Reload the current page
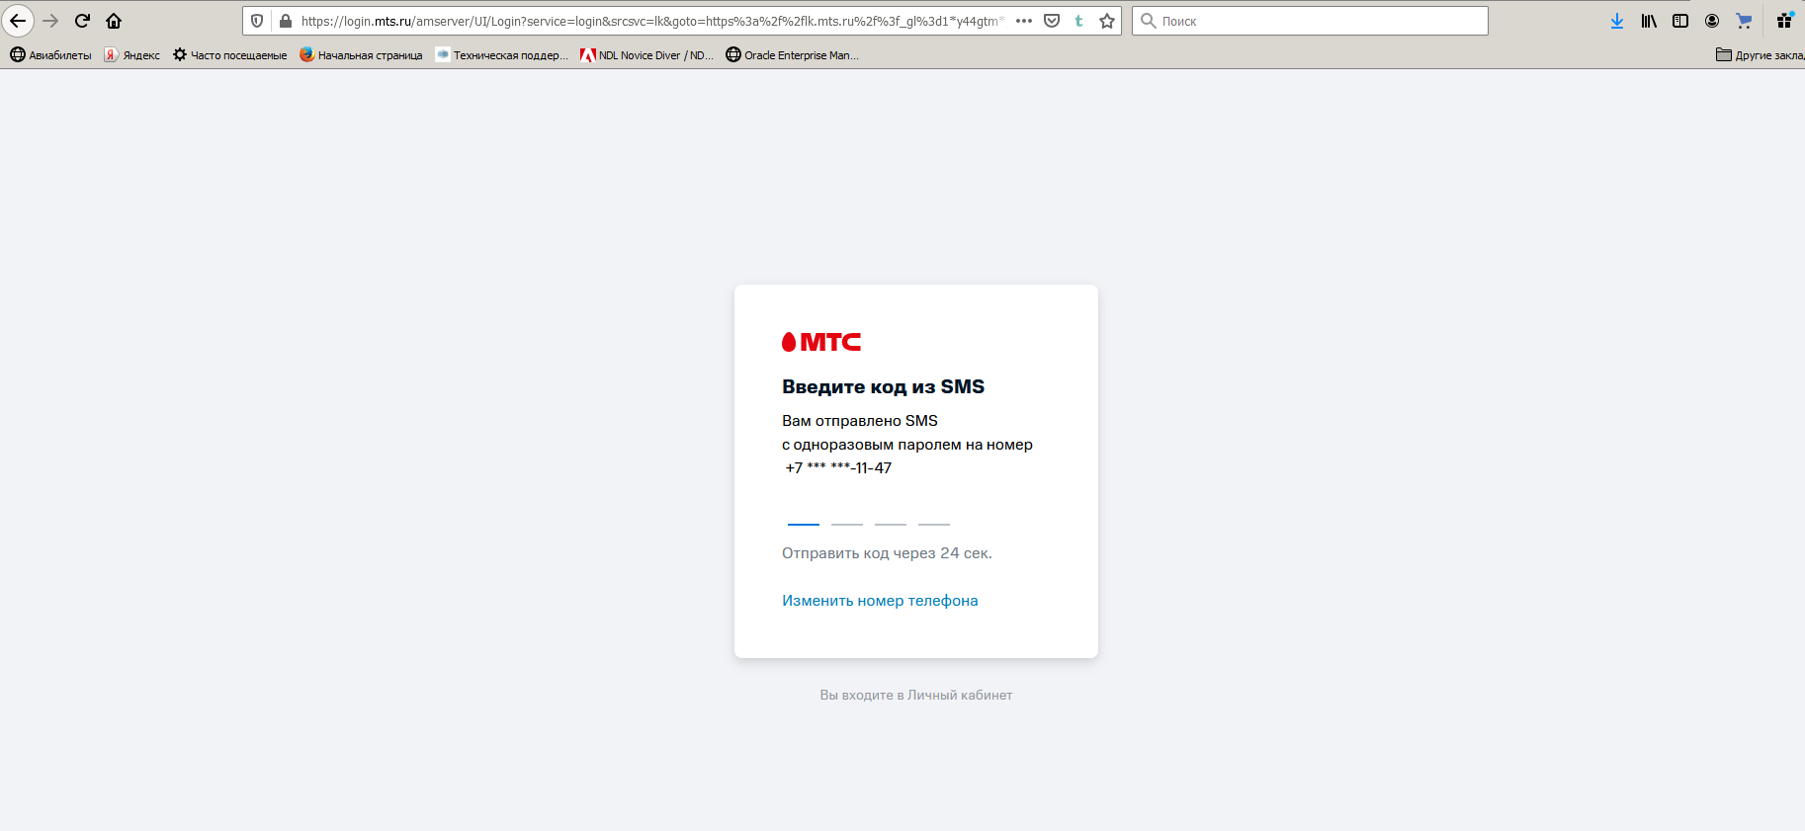Screen dimensions: 1805x831 (x=83, y=21)
